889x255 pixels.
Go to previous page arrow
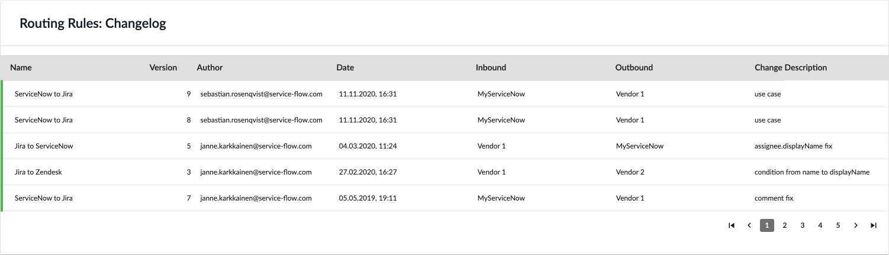tap(749, 225)
